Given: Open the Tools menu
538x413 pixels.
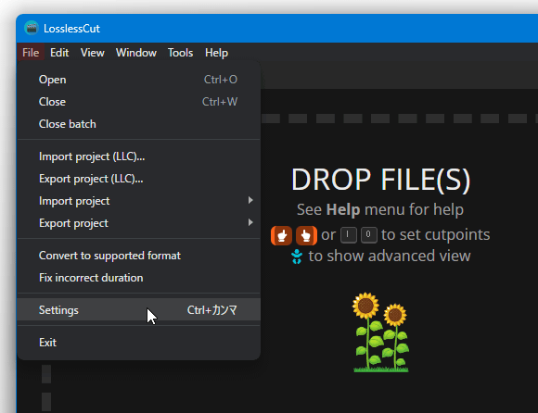Looking at the screenshot, I should coord(181,53).
